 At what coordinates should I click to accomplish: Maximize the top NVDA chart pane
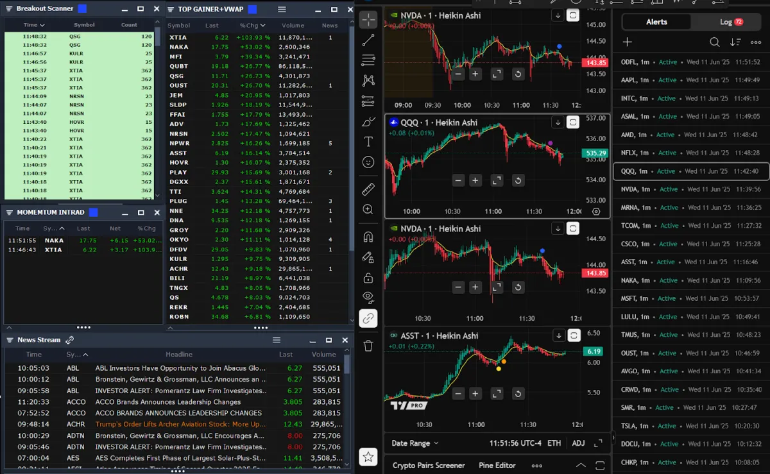(x=497, y=74)
